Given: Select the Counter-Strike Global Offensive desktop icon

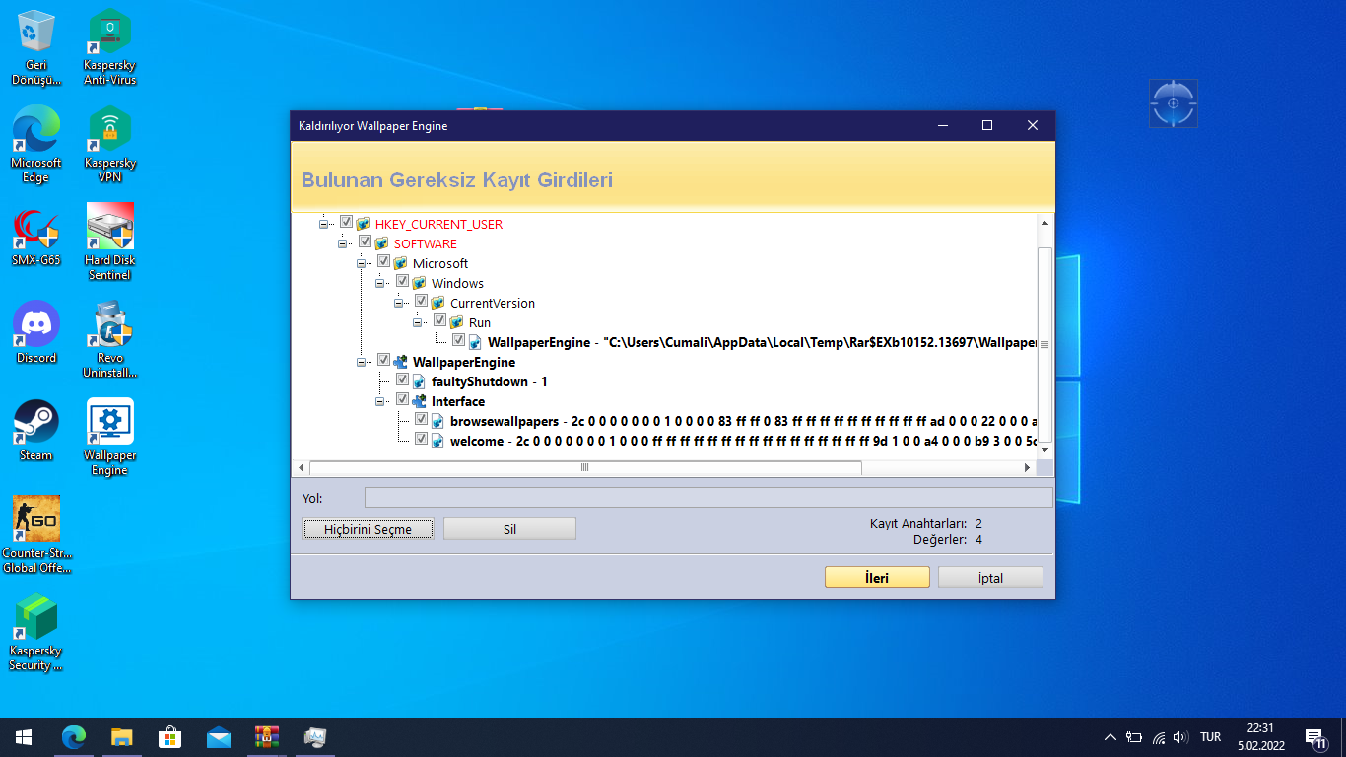Looking at the screenshot, I should [36, 535].
